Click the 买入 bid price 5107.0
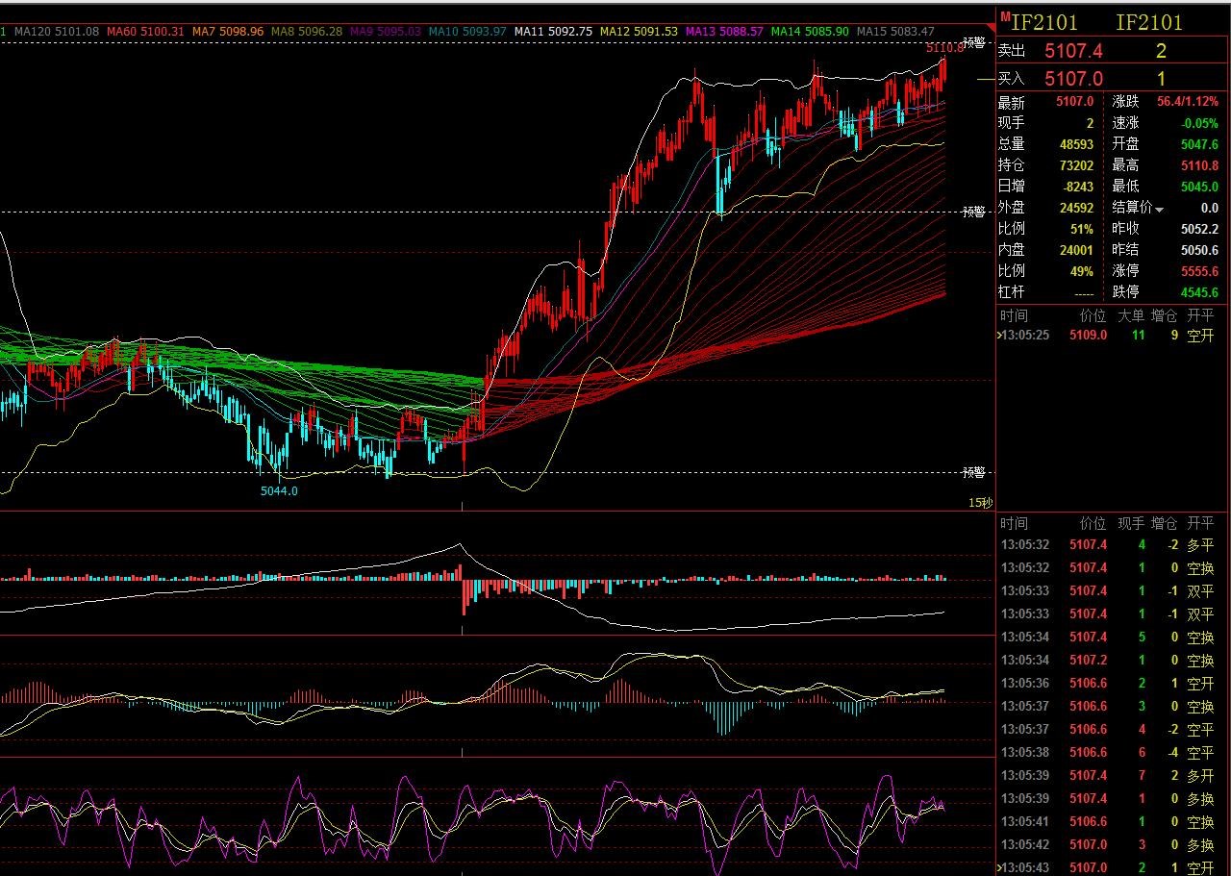This screenshot has width=1231, height=876. click(x=1073, y=80)
